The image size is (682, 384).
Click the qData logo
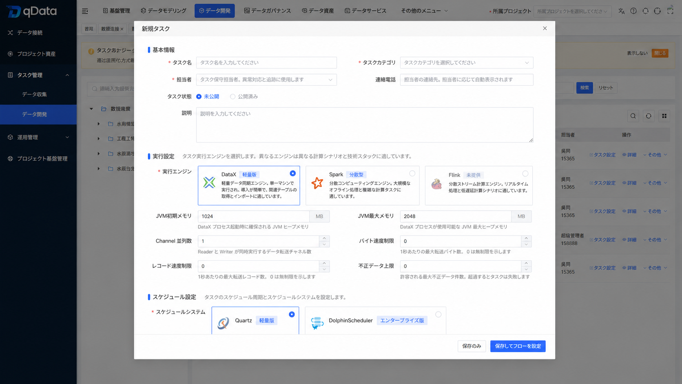point(31,11)
